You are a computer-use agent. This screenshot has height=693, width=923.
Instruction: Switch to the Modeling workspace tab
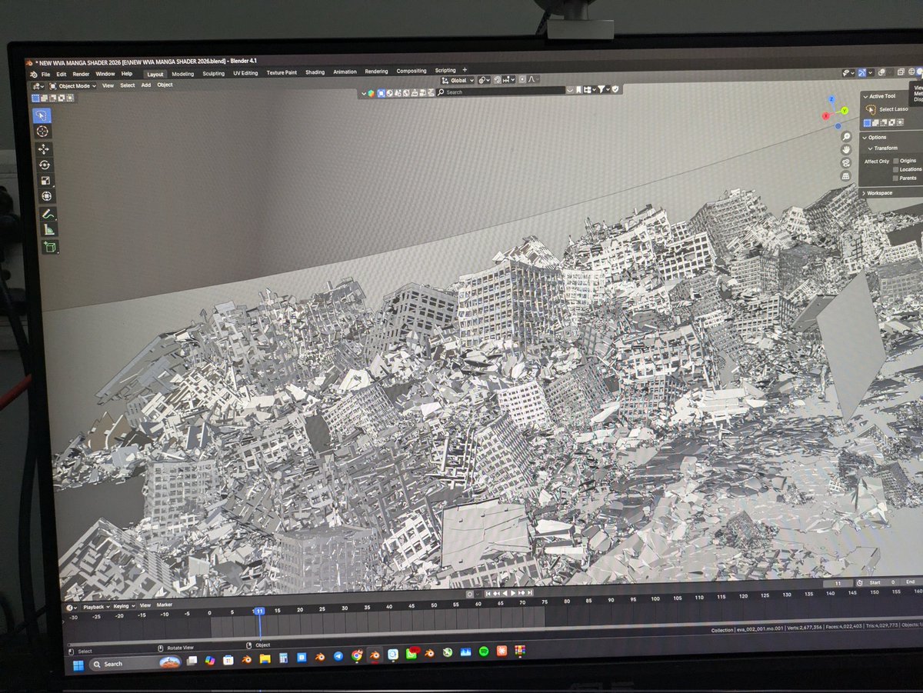(x=183, y=74)
